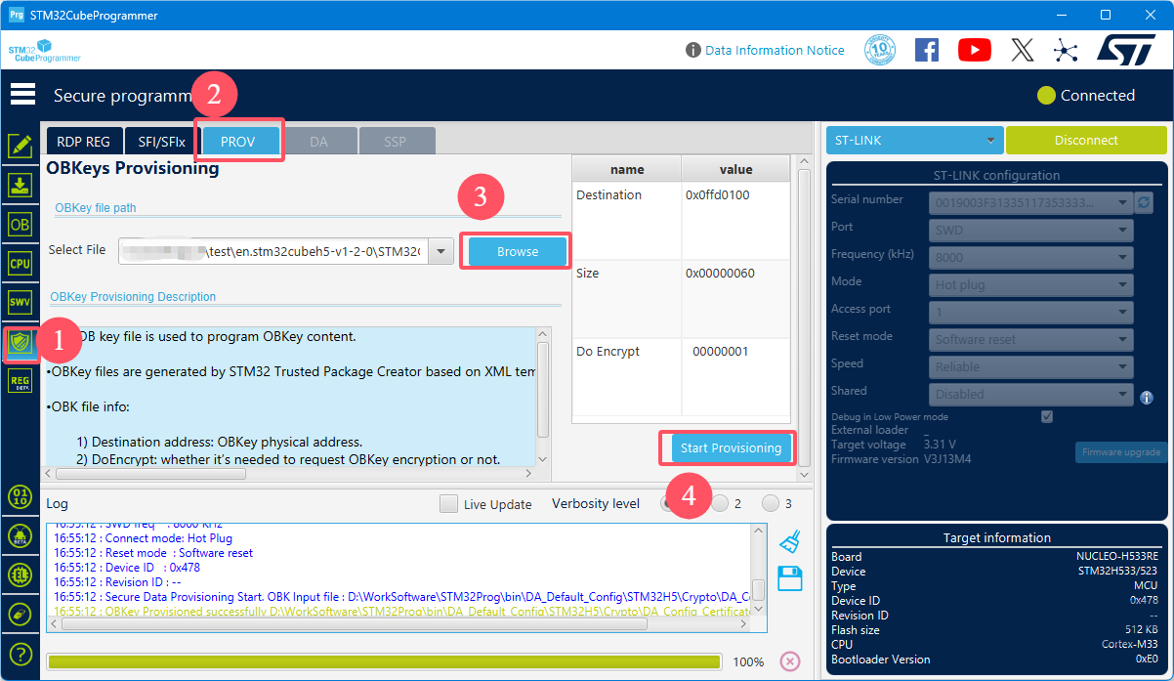Open the Memory & File editing sidebar icon
Image resolution: width=1174 pixels, height=681 pixels.
(x=21, y=147)
